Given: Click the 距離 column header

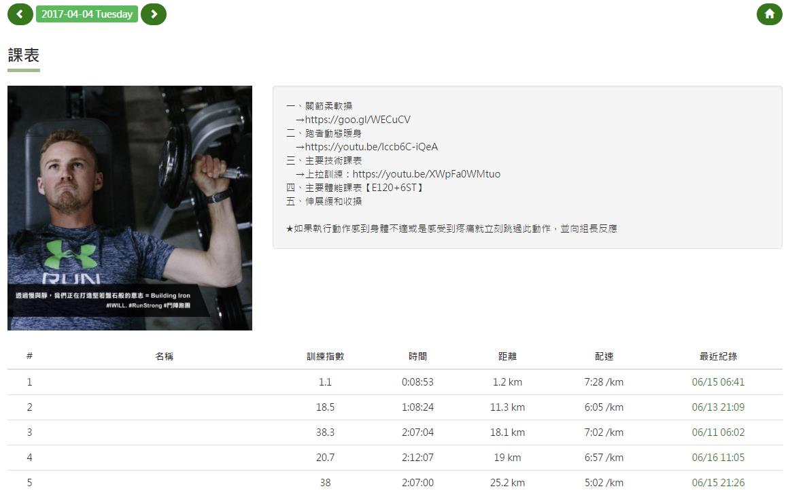Looking at the screenshot, I should [508, 356].
